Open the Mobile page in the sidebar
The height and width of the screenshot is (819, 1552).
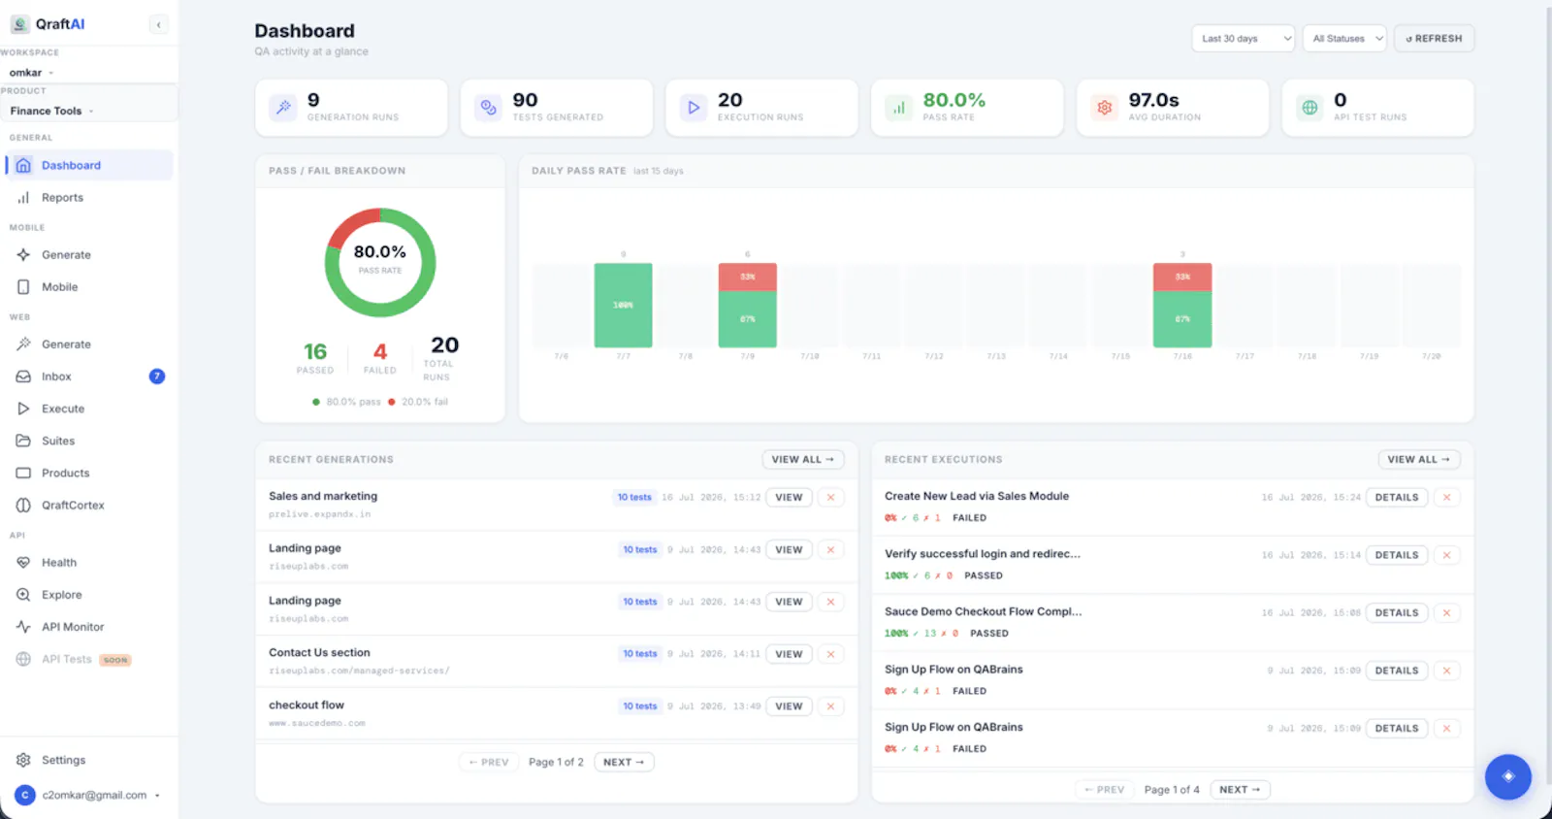89,287
